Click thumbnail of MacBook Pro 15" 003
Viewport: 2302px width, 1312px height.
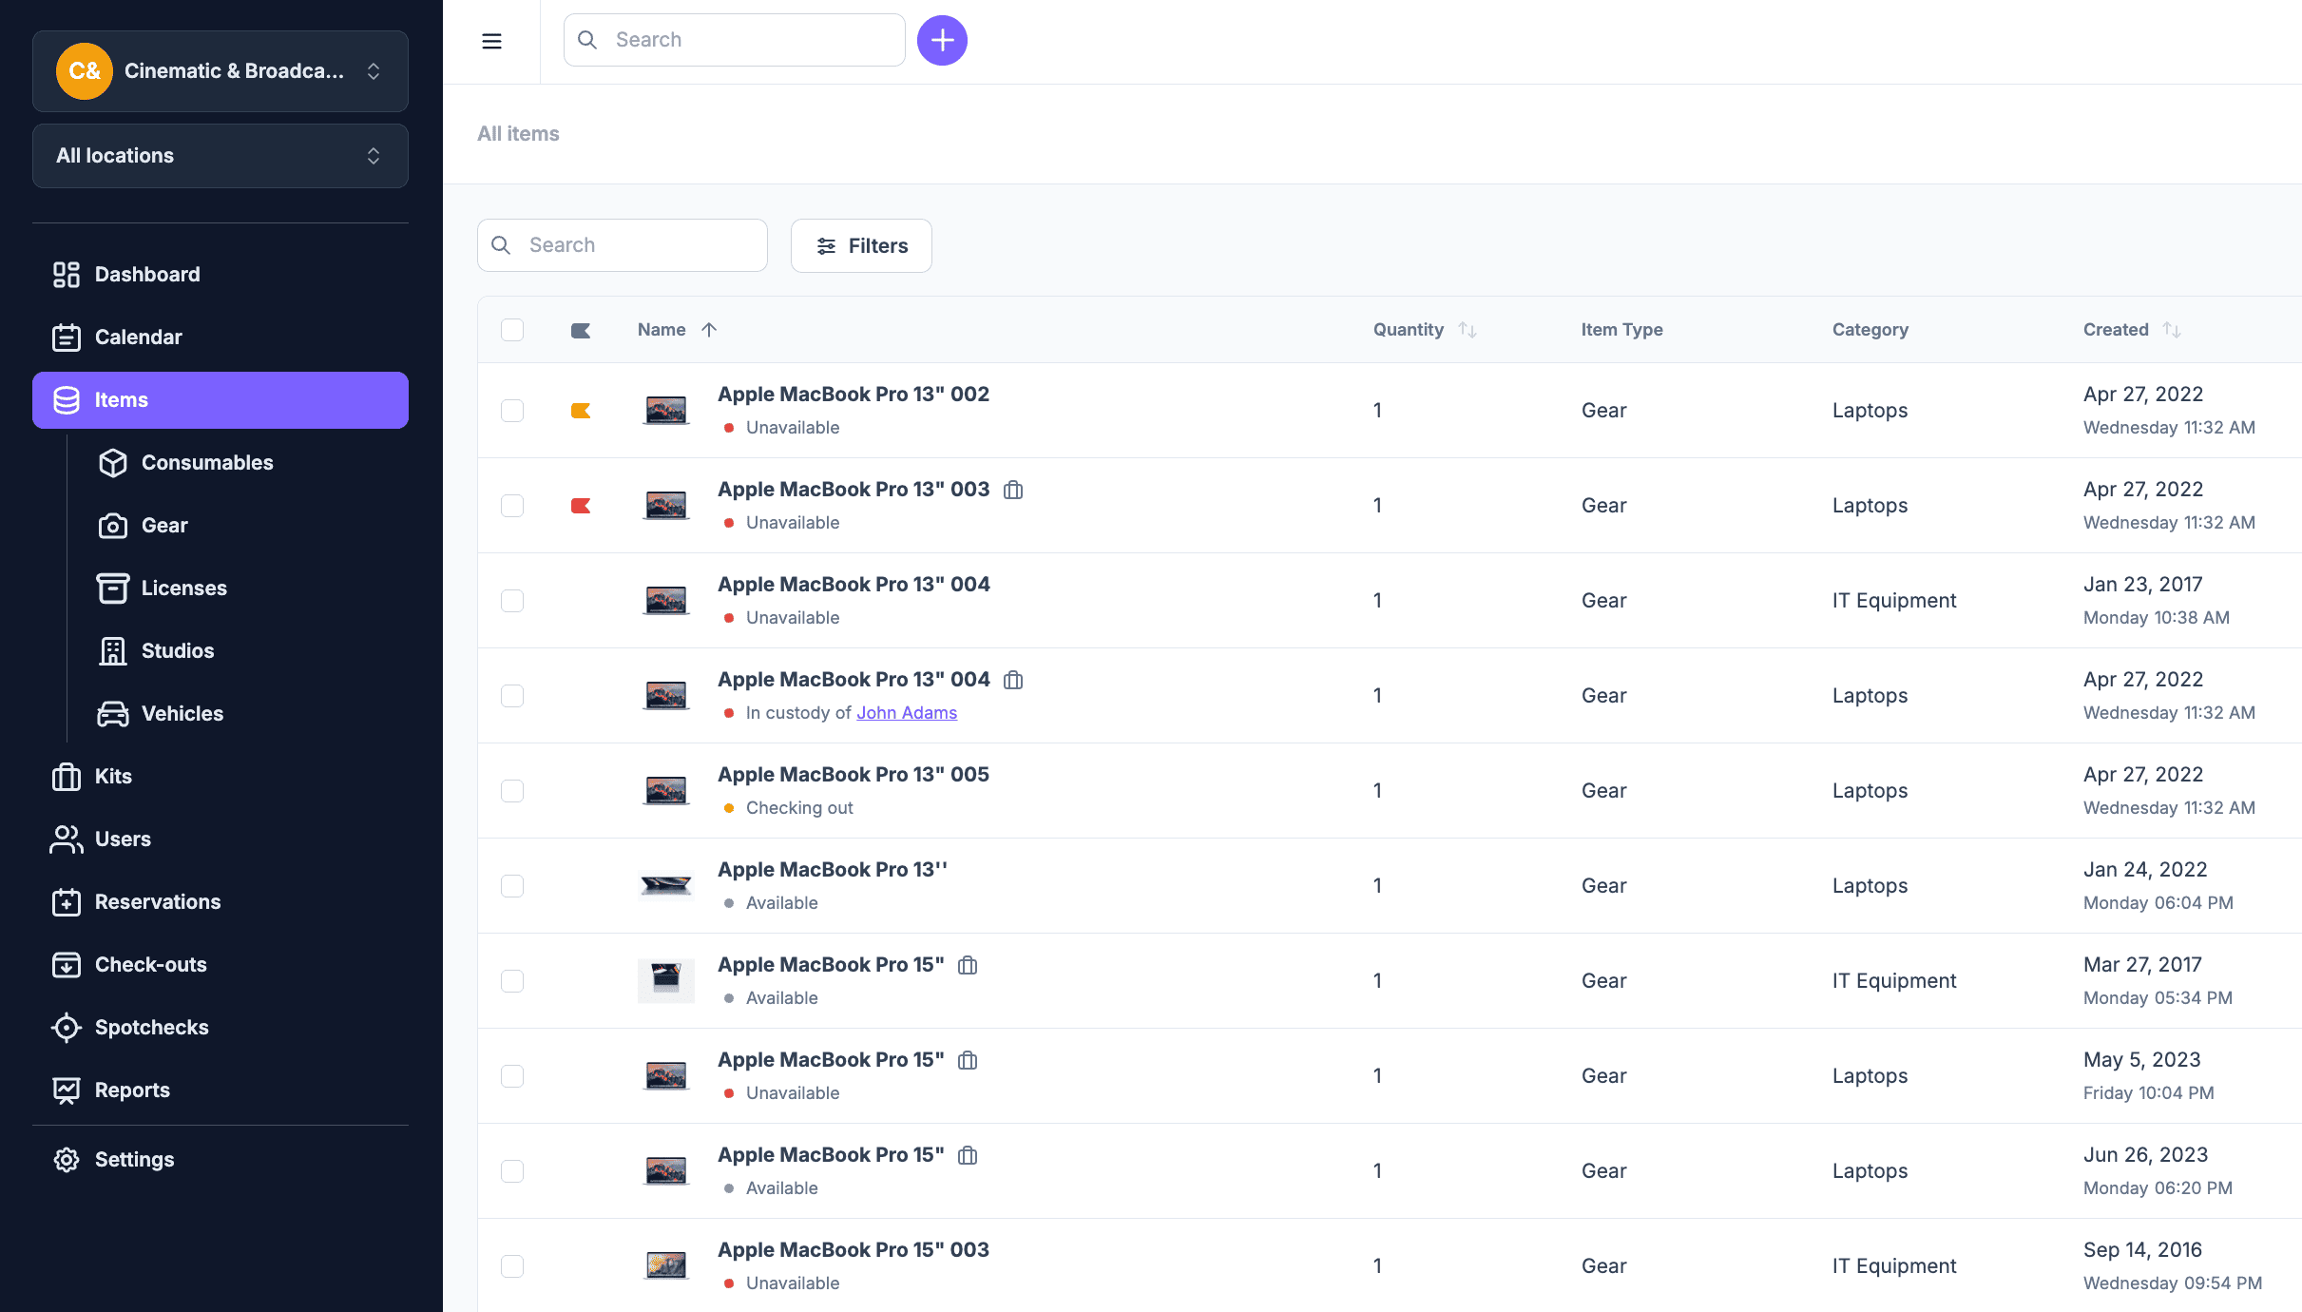pos(666,1266)
